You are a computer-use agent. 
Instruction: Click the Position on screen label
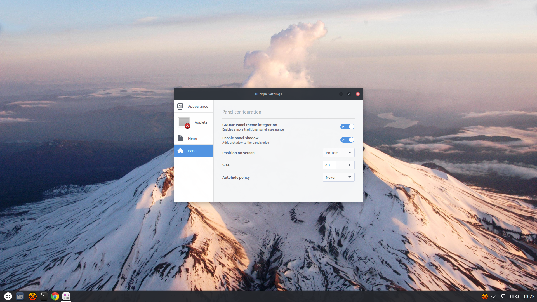tap(238, 153)
